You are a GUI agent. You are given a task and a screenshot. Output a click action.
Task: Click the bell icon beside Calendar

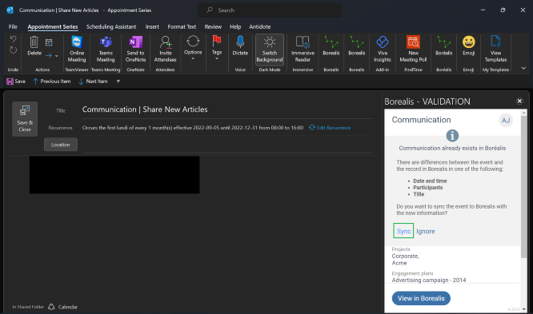pyautogui.click(x=51, y=307)
